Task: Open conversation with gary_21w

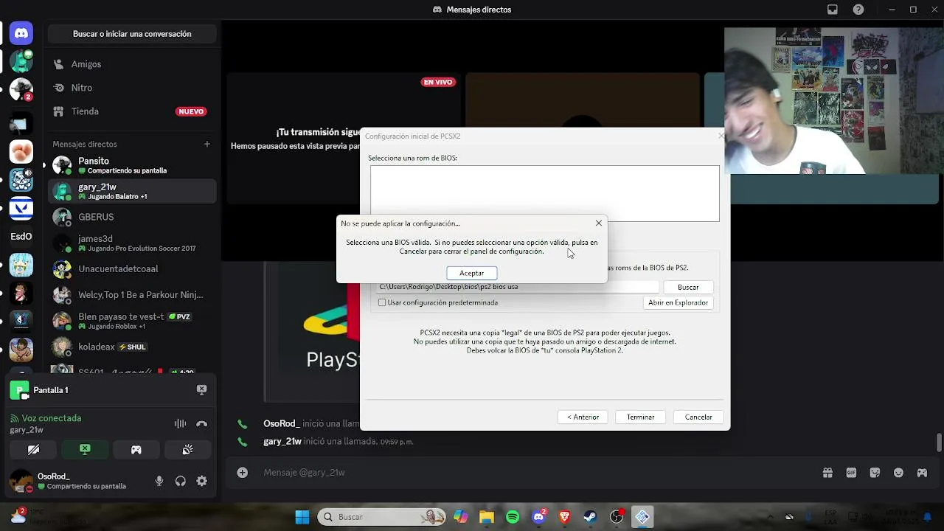Action: coord(132,191)
